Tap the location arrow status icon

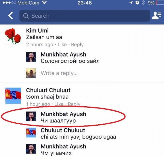click(x=131, y=3)
